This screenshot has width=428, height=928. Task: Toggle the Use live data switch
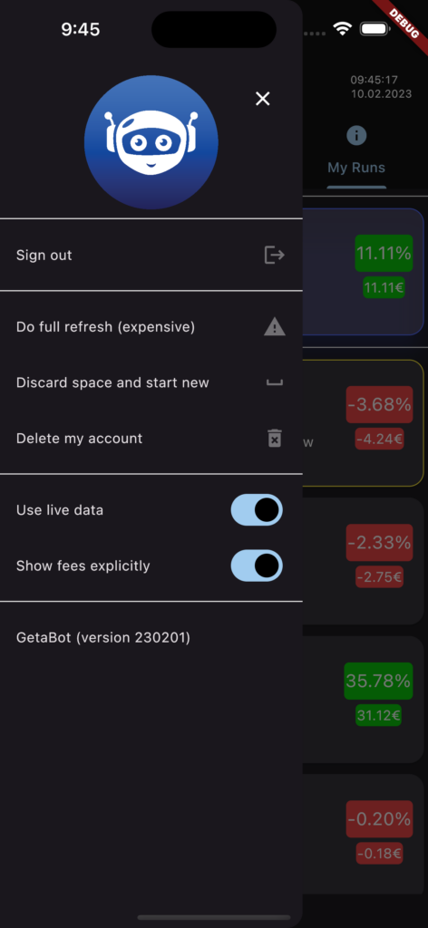point(257,509)
